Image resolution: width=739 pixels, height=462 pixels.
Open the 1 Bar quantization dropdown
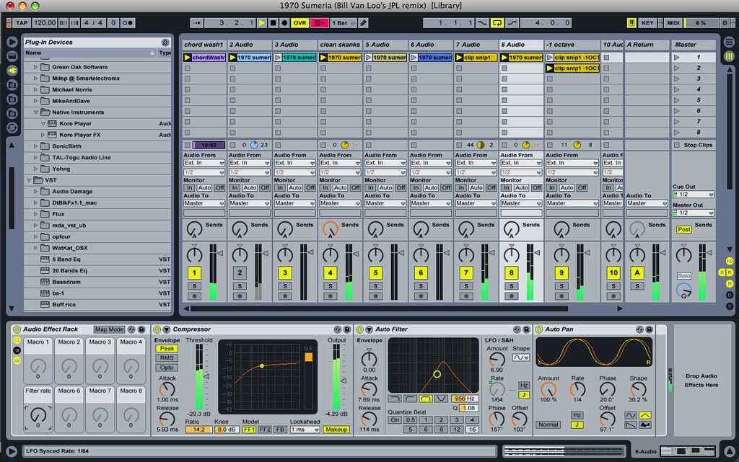pos(343,22)
